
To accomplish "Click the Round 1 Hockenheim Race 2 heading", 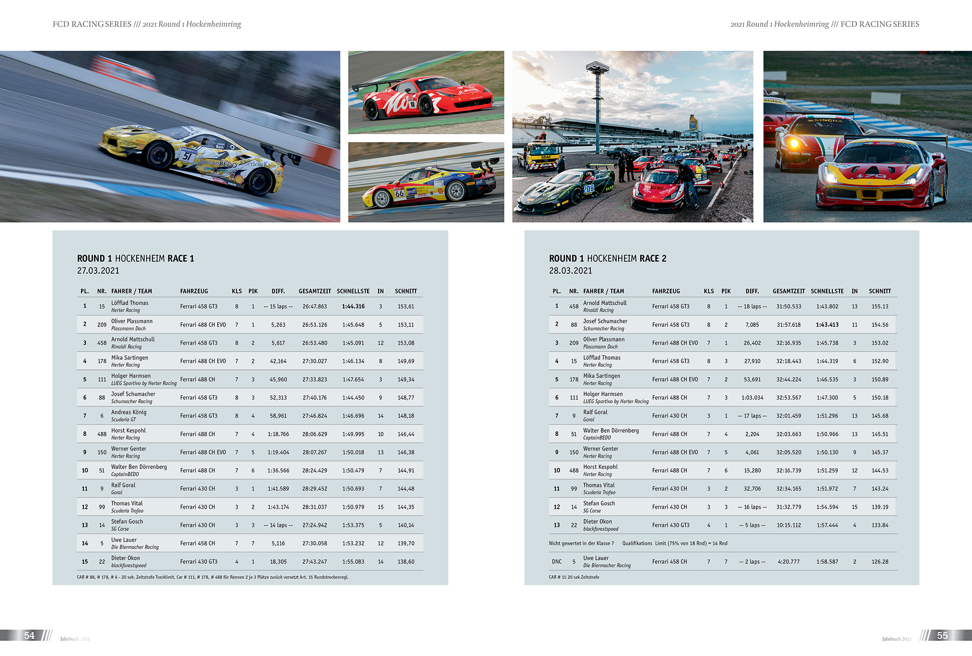I will 607,259.
